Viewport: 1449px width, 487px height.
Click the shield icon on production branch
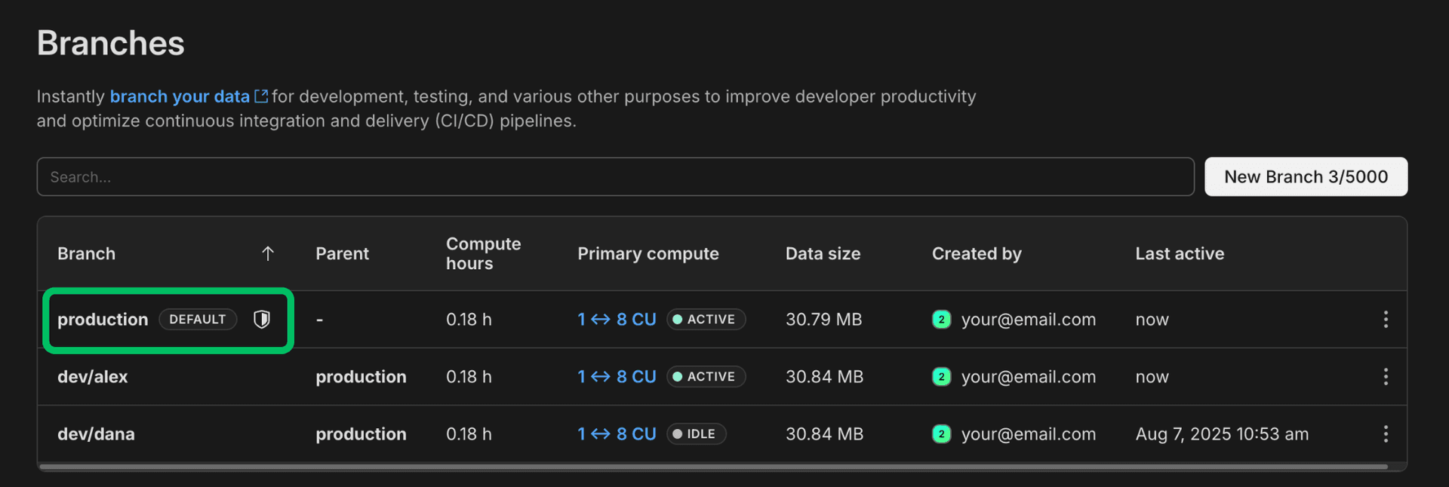(x=262, y=320)
